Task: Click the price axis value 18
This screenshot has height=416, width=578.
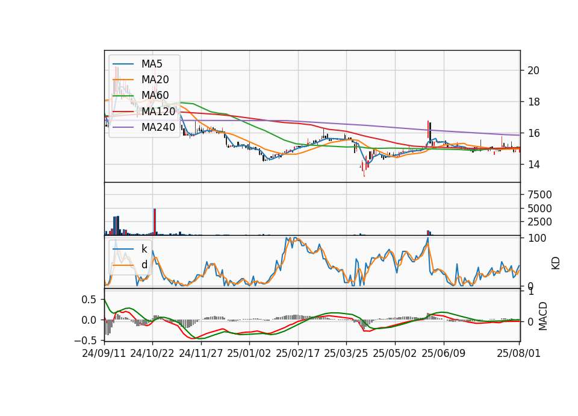Action: pos(533,102)
